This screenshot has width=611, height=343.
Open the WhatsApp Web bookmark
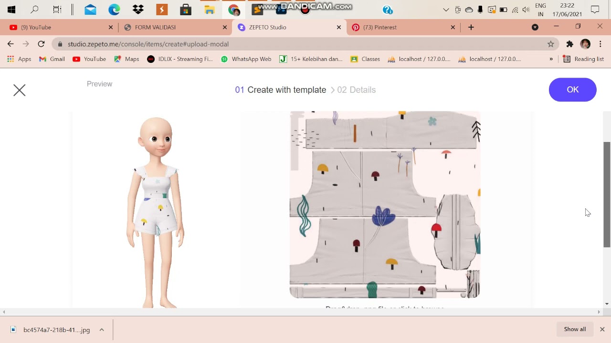coord(246,59)
